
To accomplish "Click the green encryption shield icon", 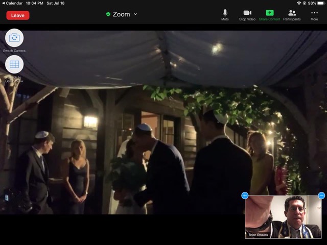I will tap(108, 14).
